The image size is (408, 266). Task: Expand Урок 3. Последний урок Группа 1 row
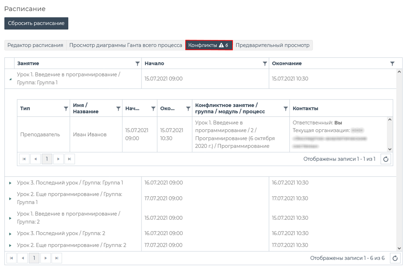(10, 183)
